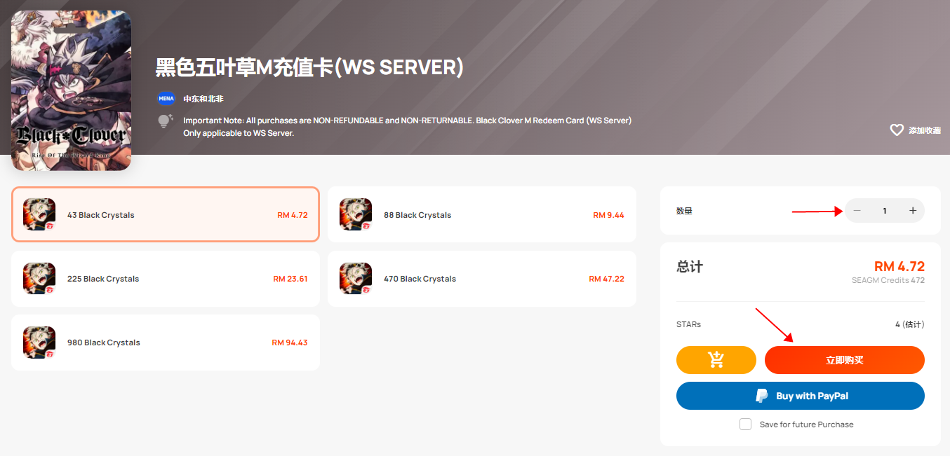Screen dimensions: 950x456
Task: Click the 4 (估计) stars estimate value
Action: 910,324
